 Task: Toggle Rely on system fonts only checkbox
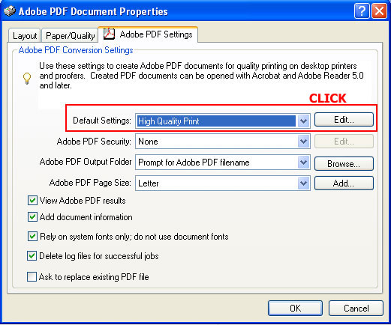[x=32, y=236]
